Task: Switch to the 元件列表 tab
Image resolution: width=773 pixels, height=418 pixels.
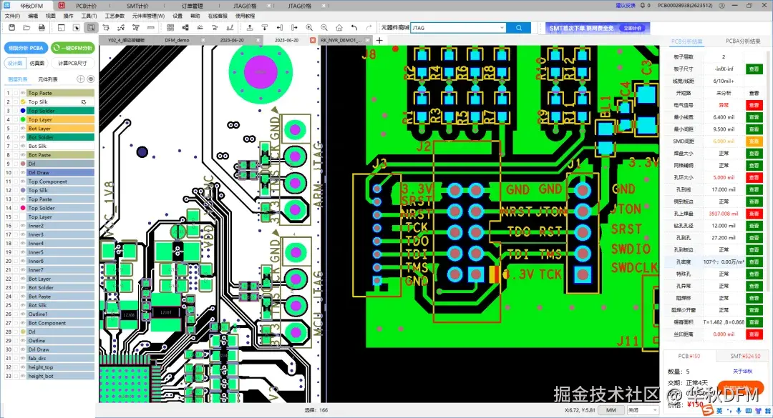Action: [x=48, y=79]
